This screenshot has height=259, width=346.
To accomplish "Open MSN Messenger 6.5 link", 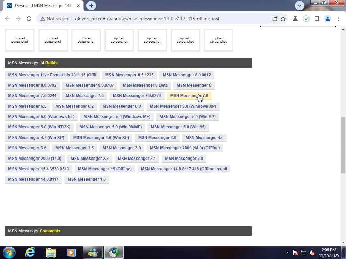I will [27, 106].
